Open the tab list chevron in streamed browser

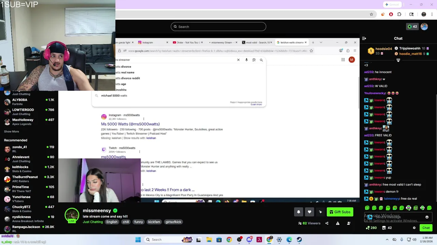point(321,43)
